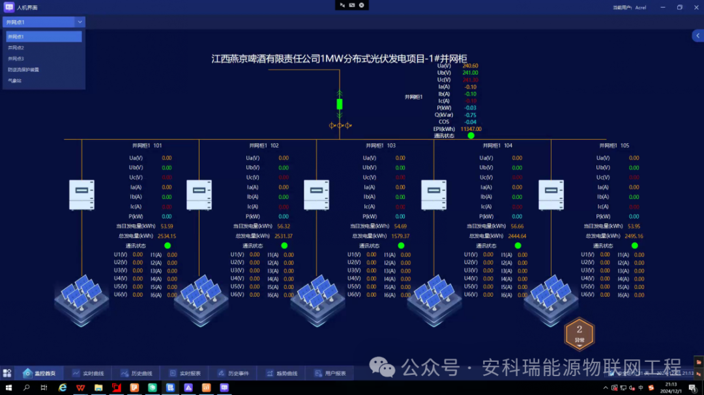Open Microsoft Edge from the taskbar

point(63,389)
